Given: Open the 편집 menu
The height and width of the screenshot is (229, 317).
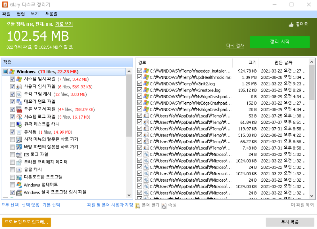Looking at the screenshot, I should coord(21,14).
